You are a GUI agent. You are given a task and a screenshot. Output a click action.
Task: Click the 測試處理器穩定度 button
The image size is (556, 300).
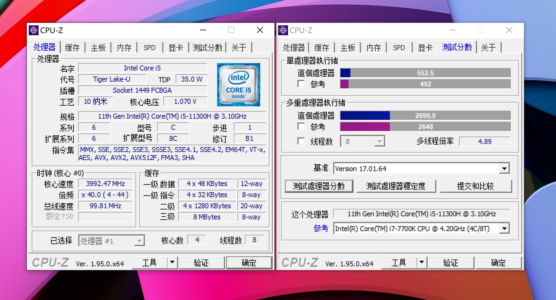point(396,186)
